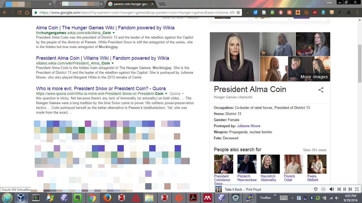The image size is (362, 203).
Task: Show hidden tray icons arrow
Action: 292,198
